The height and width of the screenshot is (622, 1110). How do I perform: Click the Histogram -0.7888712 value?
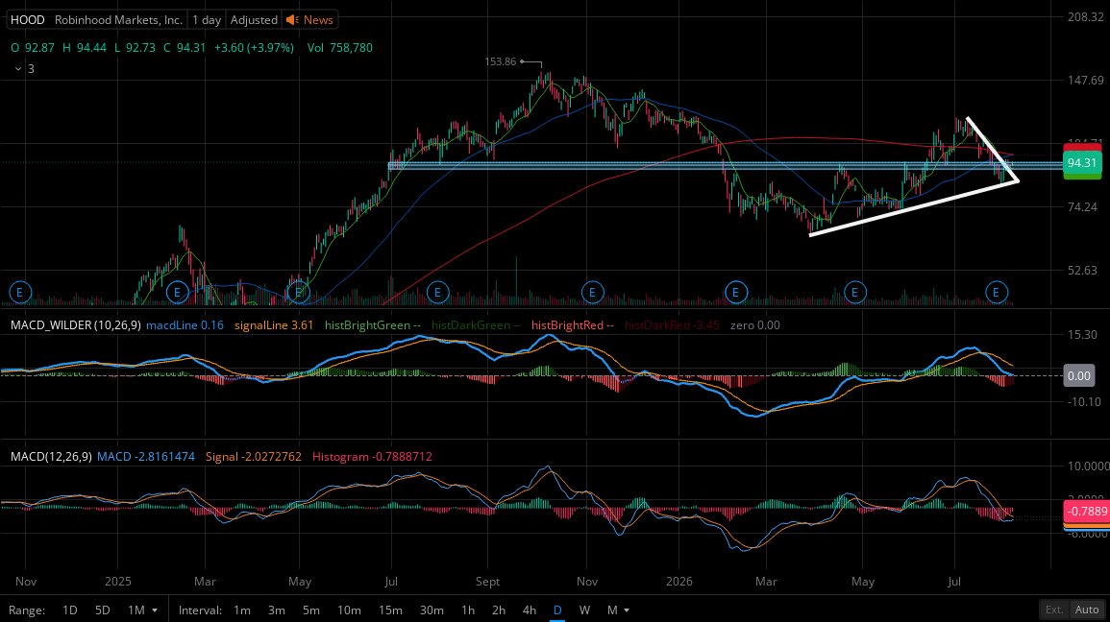point(372,457)
